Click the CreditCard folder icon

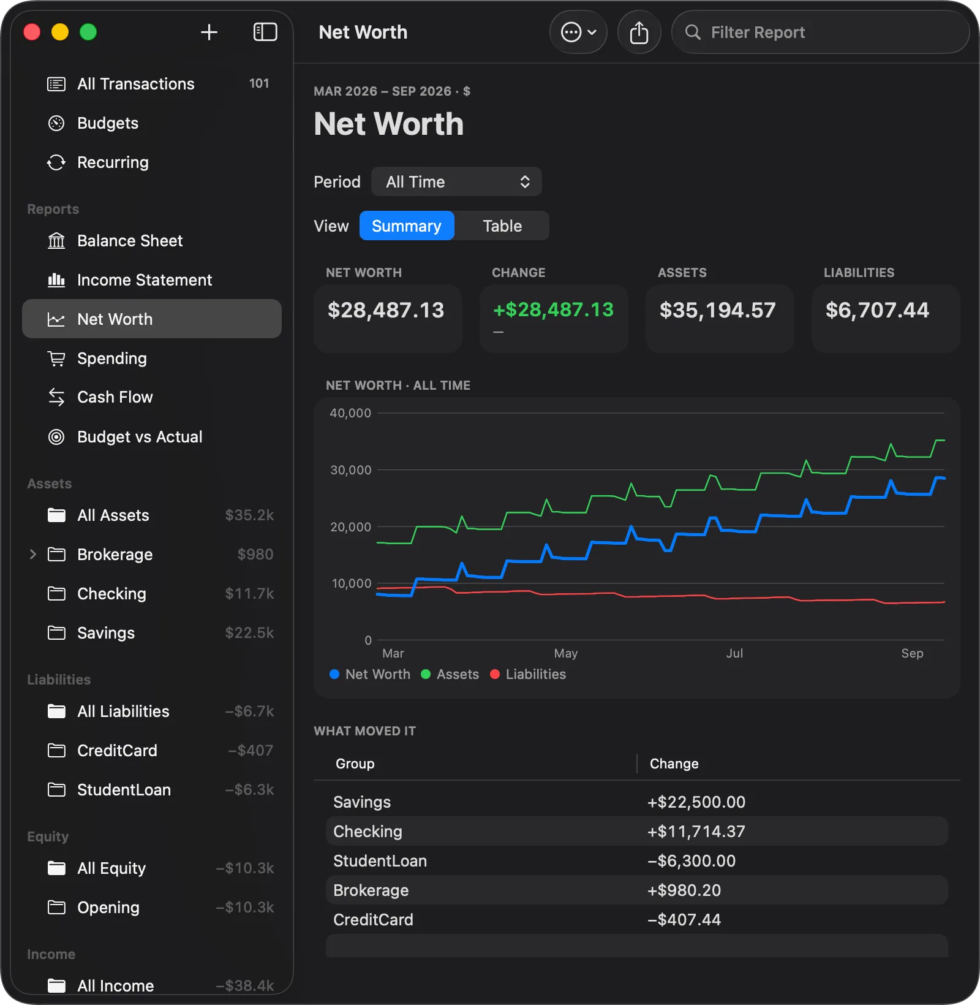56,751
